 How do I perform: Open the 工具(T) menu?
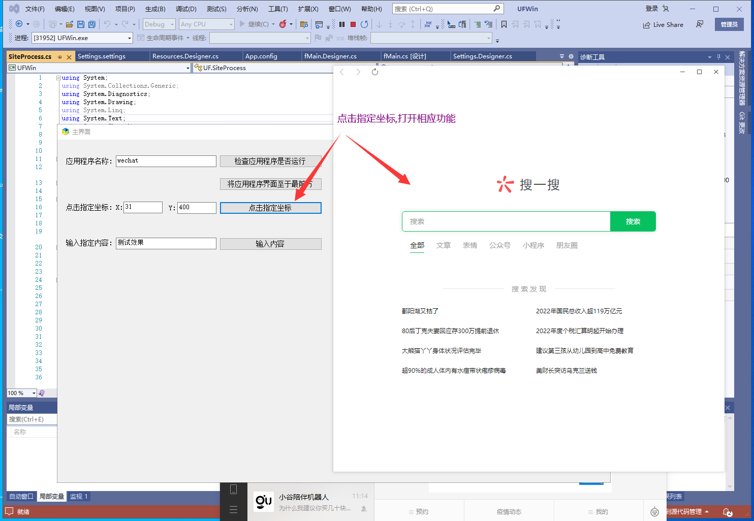point(278,9)
